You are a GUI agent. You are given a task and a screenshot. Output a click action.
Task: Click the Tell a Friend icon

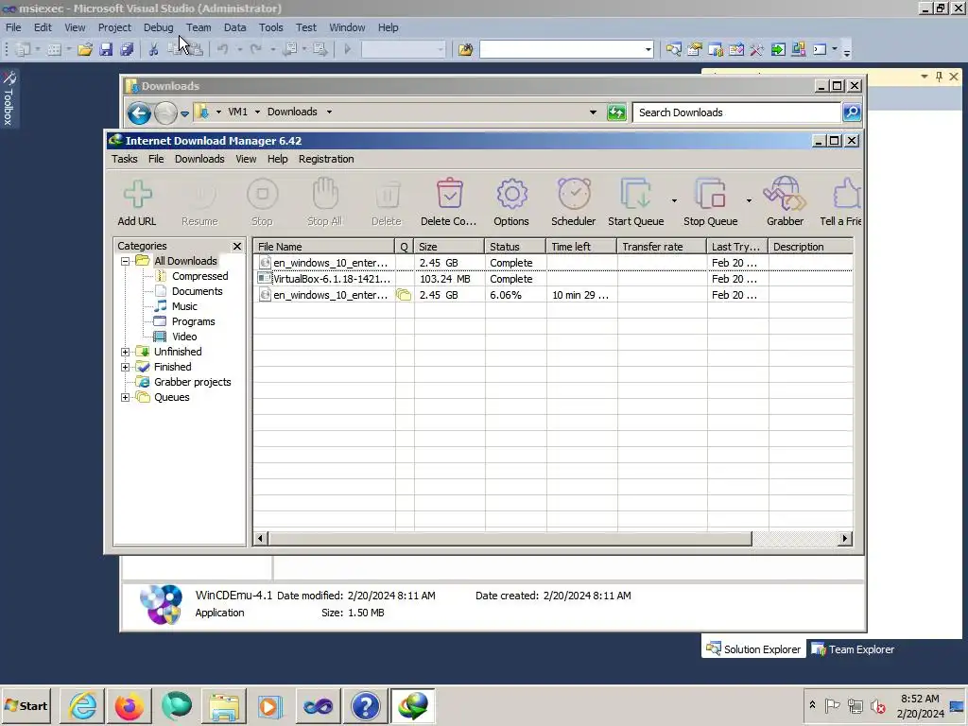point(840,202)
